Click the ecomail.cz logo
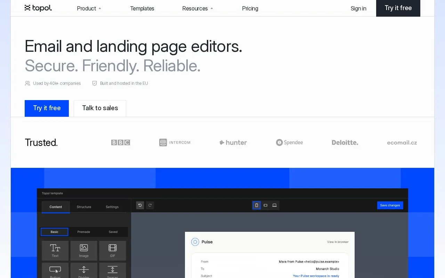 tap(402, 142)
